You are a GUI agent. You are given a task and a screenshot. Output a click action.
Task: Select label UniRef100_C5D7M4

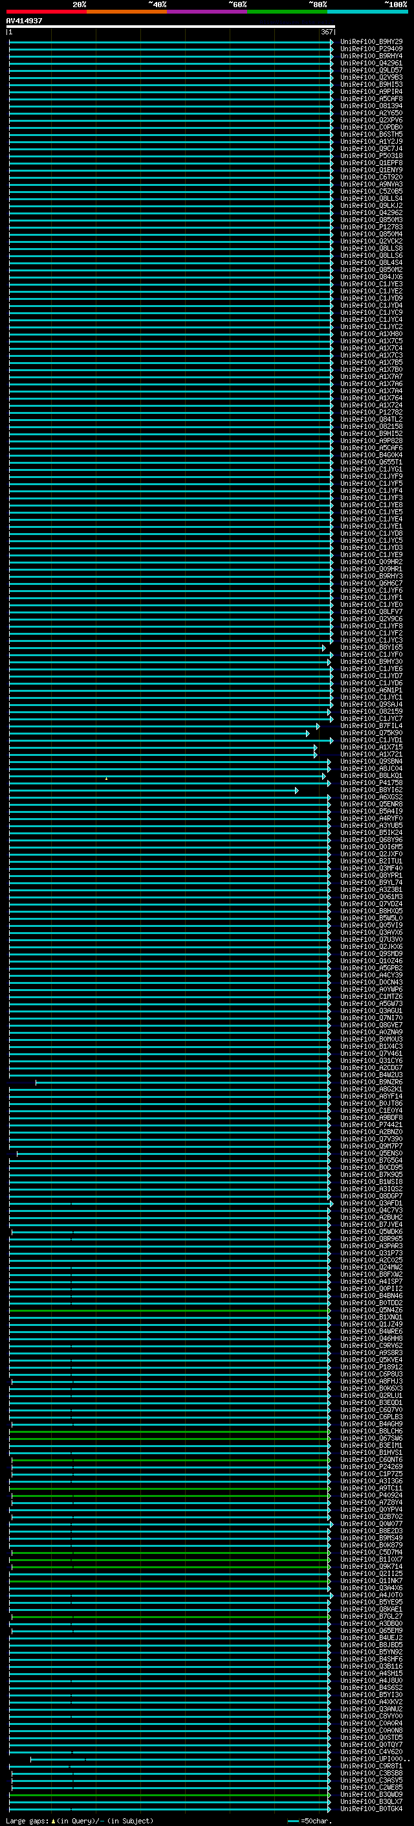click(371, 1551)
